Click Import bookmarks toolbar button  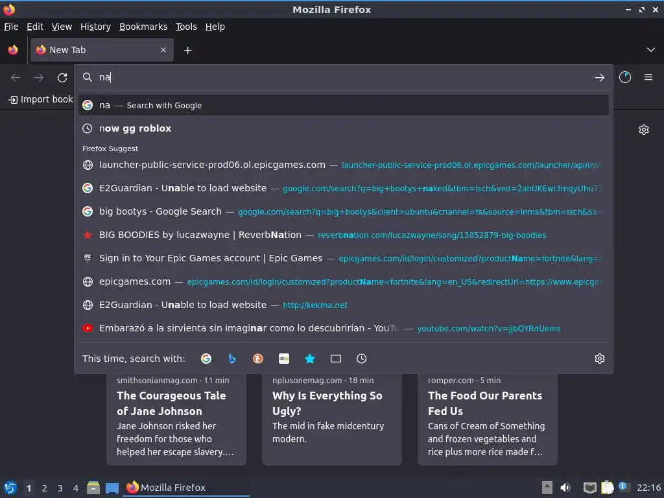coord(41,99)
